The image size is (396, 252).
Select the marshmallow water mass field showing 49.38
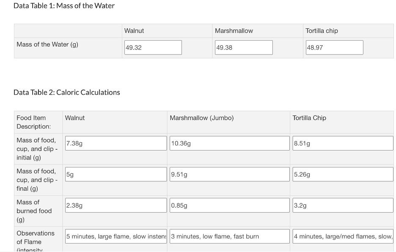coord(244,47)
